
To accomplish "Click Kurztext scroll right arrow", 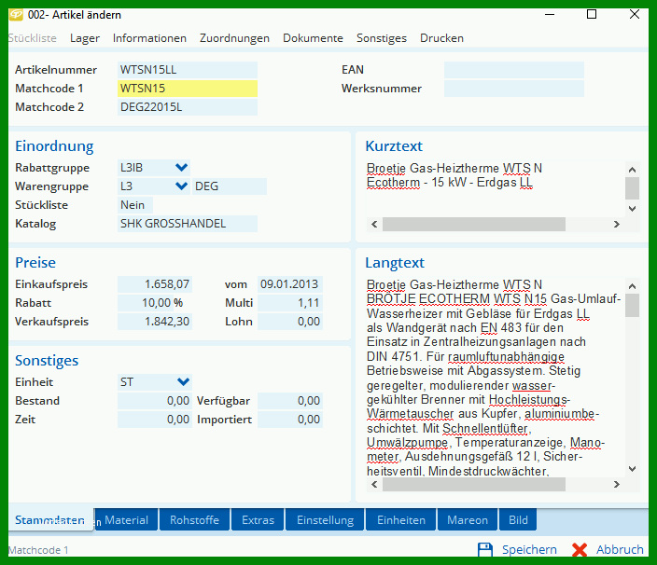I will (616, 225).
